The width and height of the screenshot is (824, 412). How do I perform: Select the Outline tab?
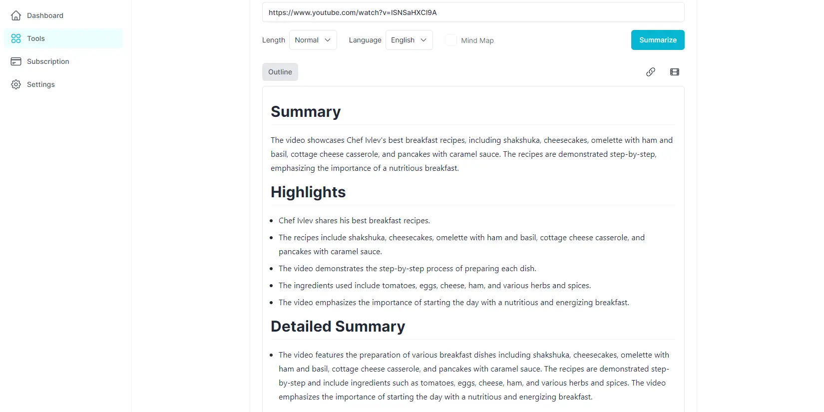tap(280, 72)
